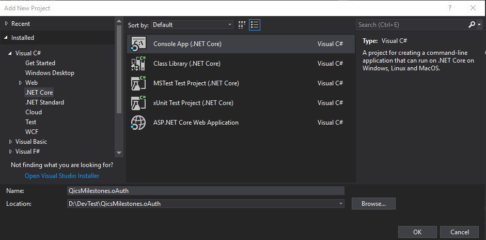
Task: Click OK to create project
Action: point(417,232)
